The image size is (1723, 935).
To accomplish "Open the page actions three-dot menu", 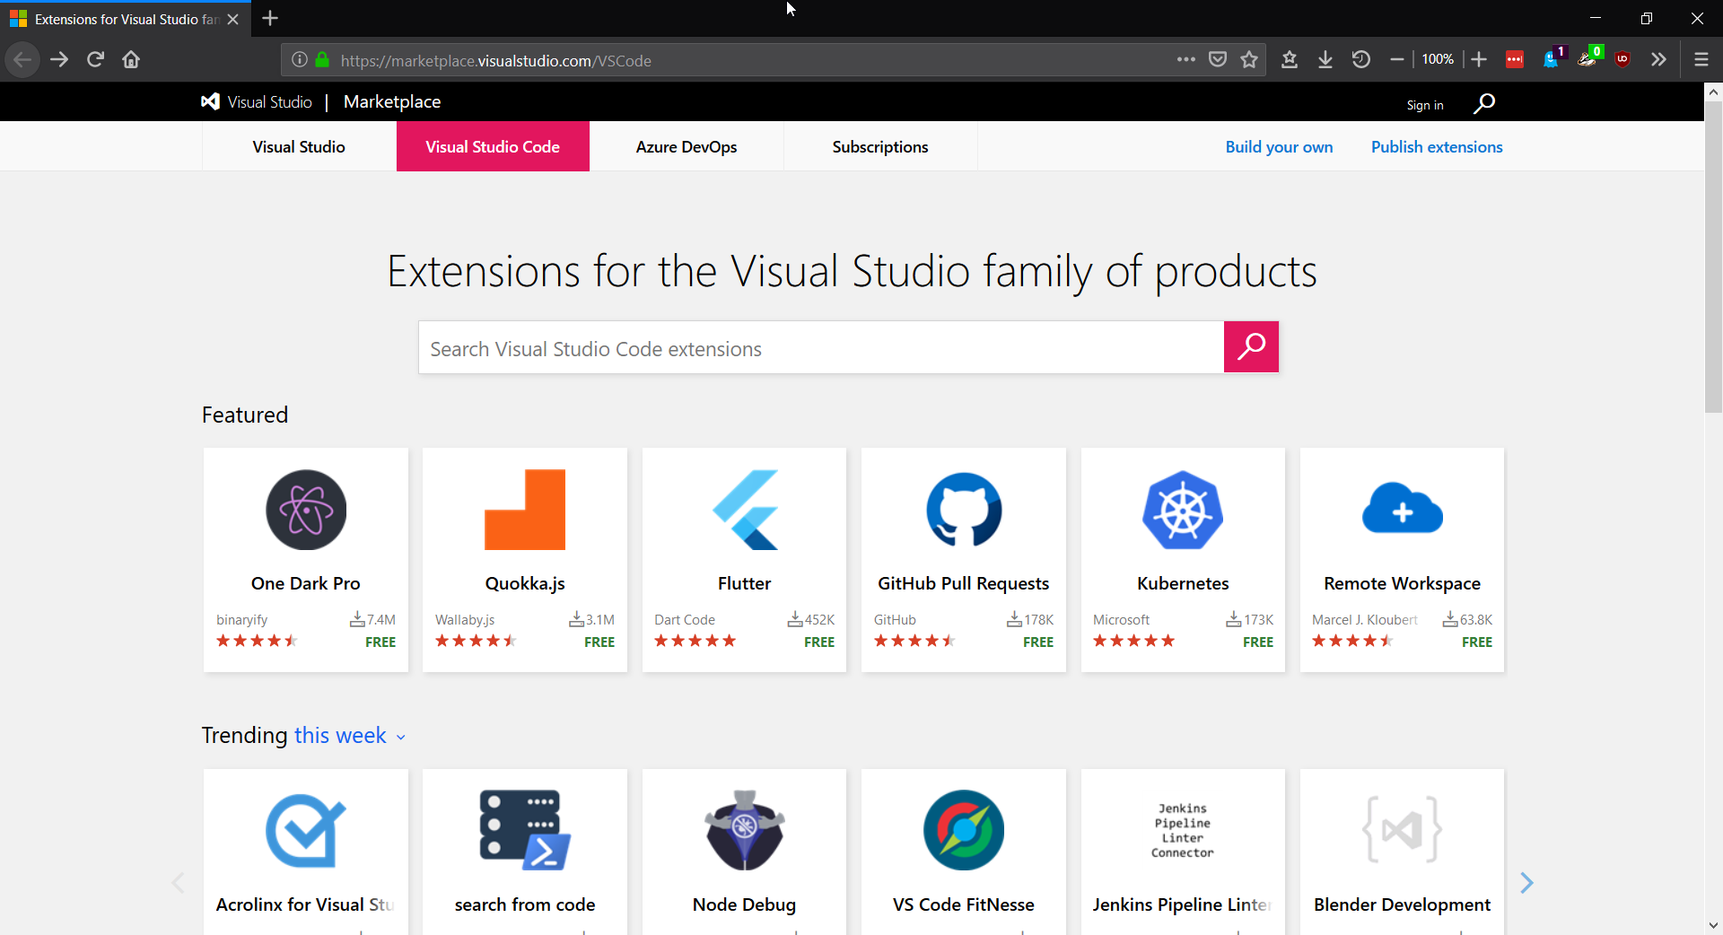I will tap(1185, 60).
